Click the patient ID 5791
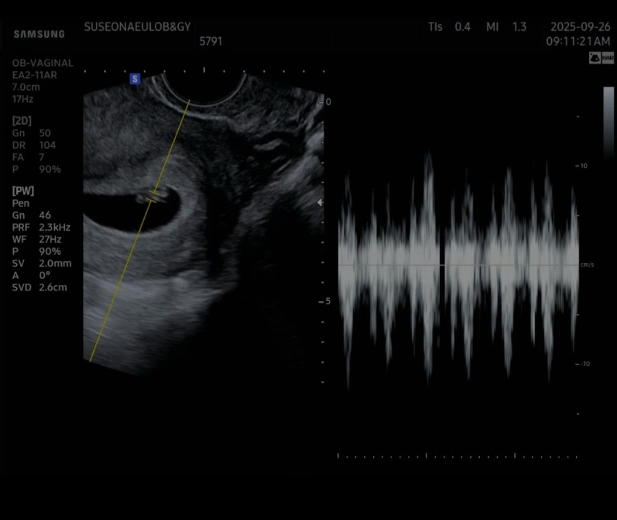The height and width of the screenshot is (520, 617). pos(210,41)
